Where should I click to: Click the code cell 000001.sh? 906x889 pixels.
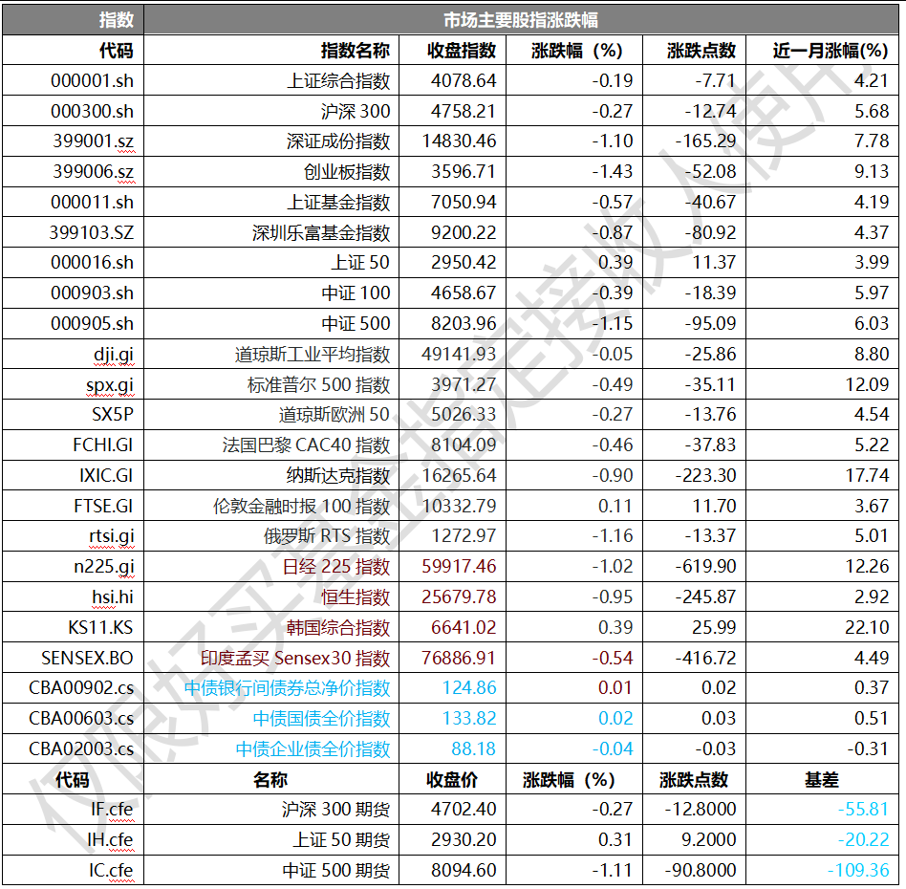pyautogui.click(x=93, y=80)
